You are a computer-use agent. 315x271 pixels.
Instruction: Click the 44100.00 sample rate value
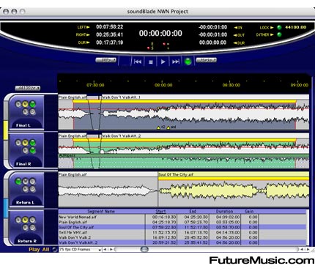point(296,27)
